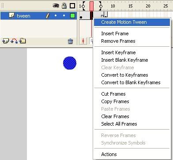Select Cut Frames option
This screenshot has height=160, width=173.
tap(113, 94)
